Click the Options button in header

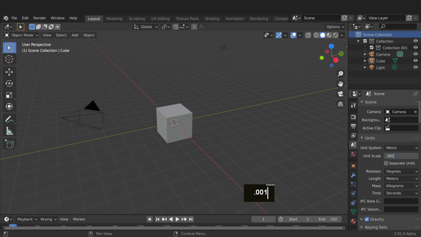tap(335, 27)
